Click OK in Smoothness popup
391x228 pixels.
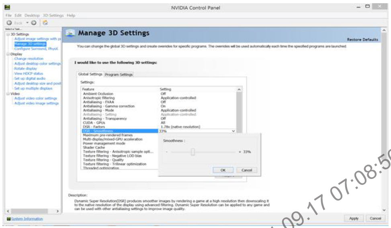(x=223, y=170)
